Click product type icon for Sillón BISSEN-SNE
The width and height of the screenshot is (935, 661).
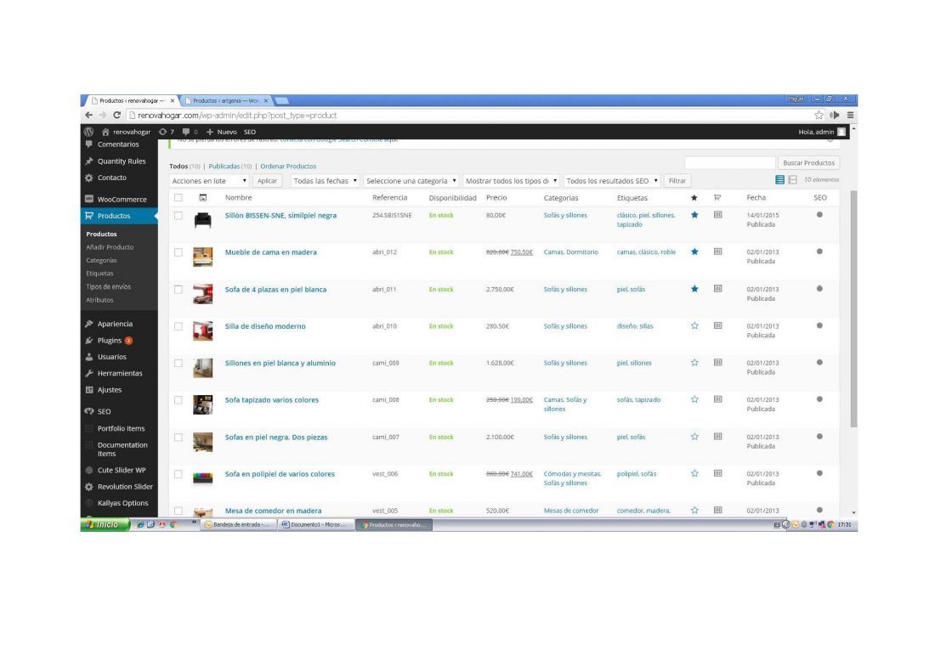pos(718,215)
